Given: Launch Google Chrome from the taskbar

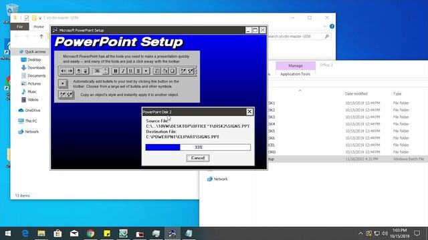Looking at the screenshot, I should tap(90, 233).
